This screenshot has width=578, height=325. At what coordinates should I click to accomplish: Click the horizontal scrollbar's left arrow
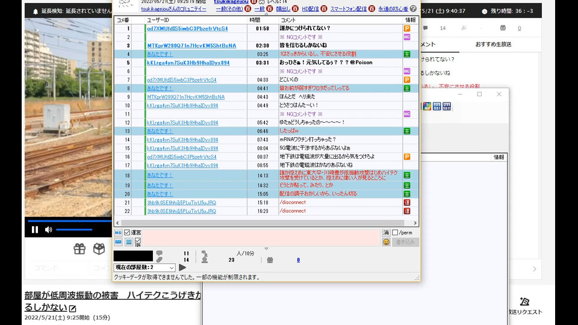click(117, 223)
